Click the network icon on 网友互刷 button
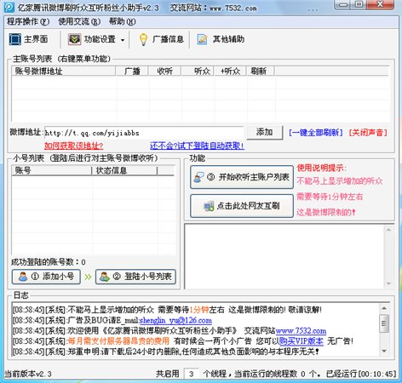The height and width of the screenshot is (383, 402). click(x=209, y=206)
